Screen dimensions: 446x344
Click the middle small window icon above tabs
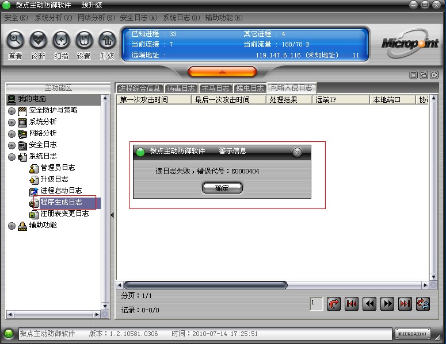coord(424,75)
